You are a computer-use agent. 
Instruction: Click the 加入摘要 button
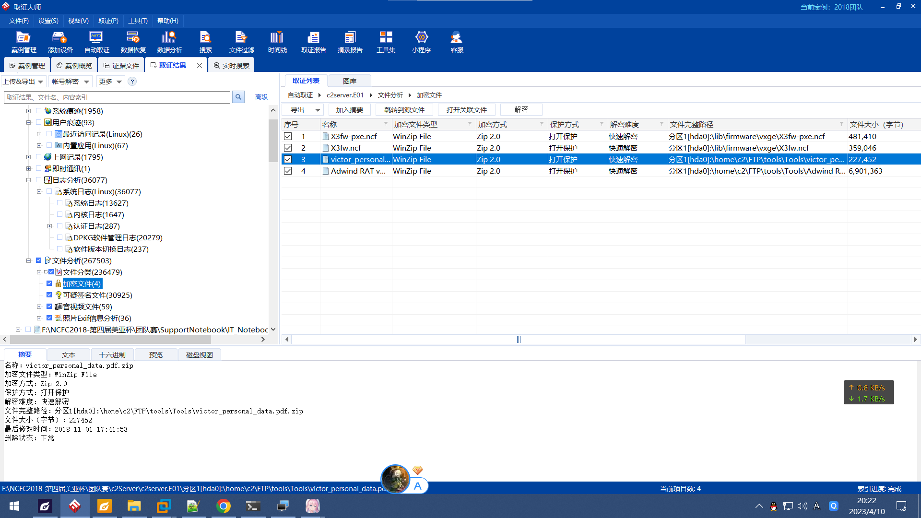(x=349, y=110)
